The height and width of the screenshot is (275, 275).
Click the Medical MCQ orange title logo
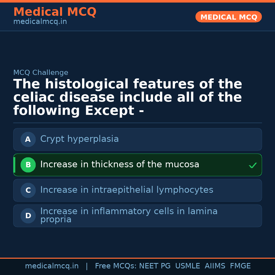tap(55, 12)
